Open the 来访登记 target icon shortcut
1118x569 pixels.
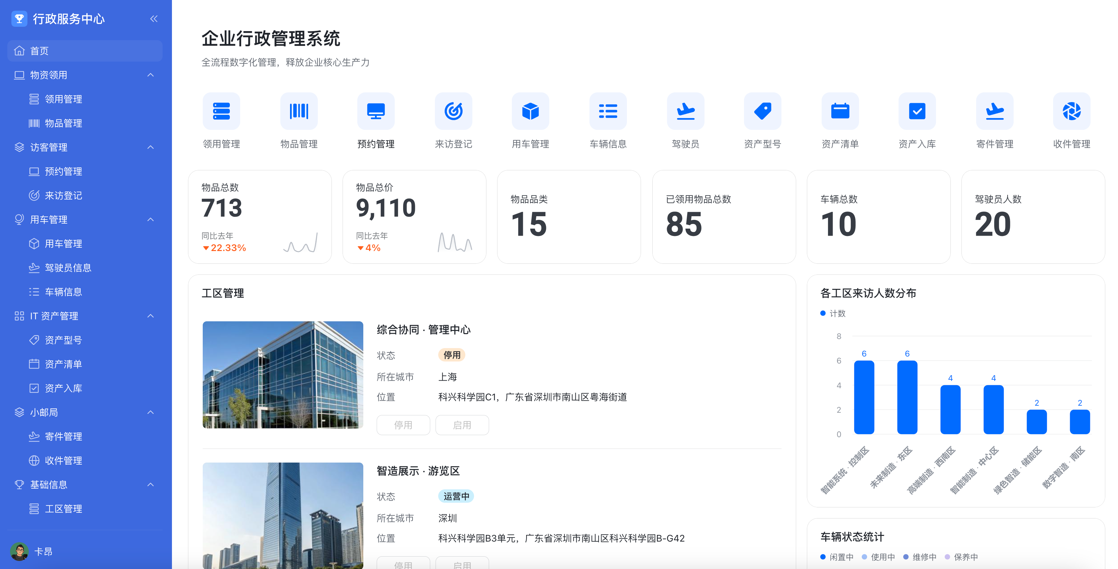(x=453, y=111)
